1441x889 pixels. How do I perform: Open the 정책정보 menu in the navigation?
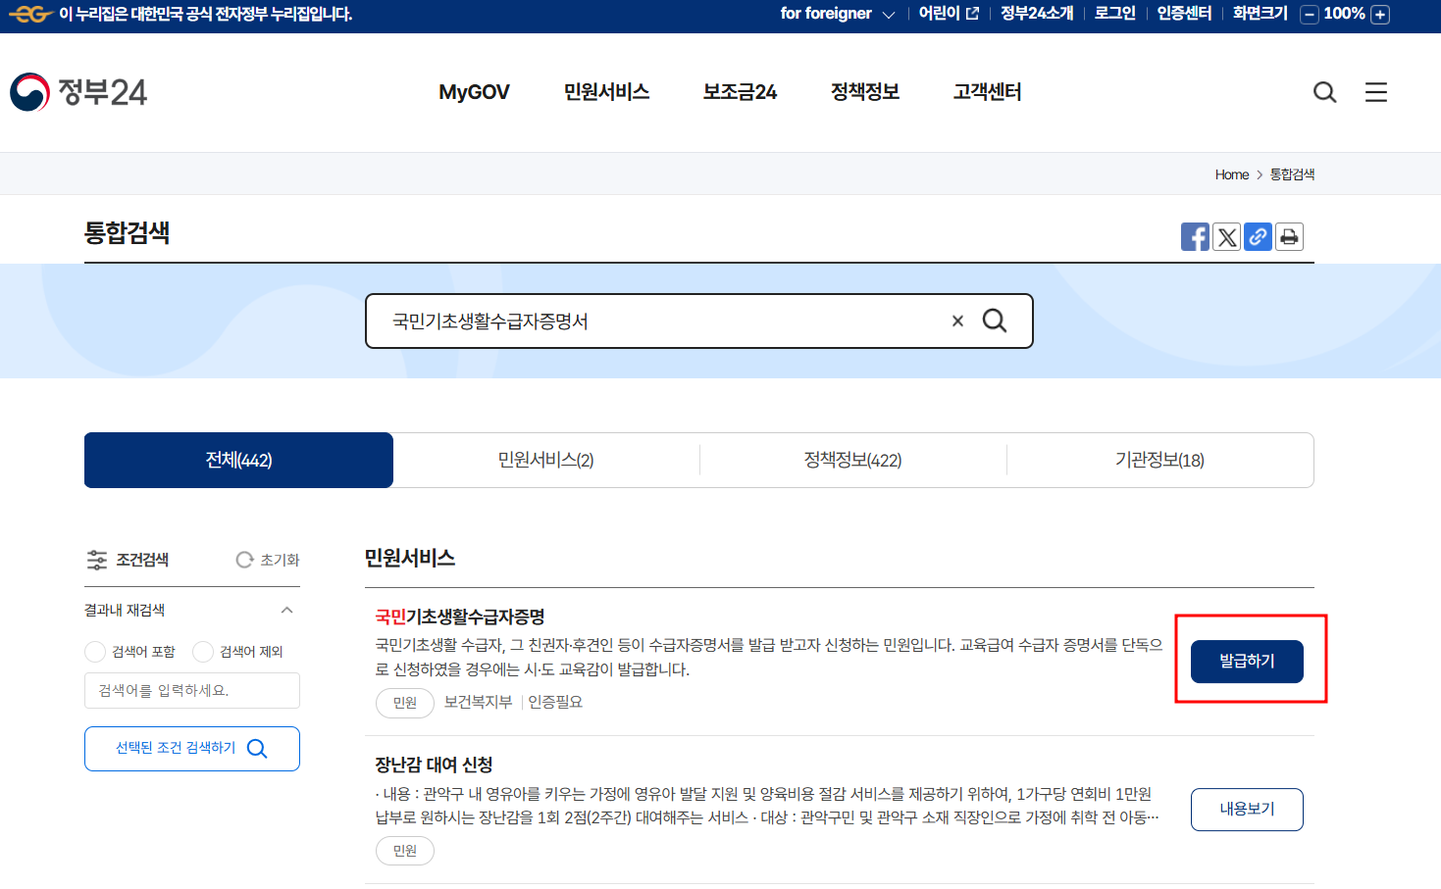click(x=864, y=92)
